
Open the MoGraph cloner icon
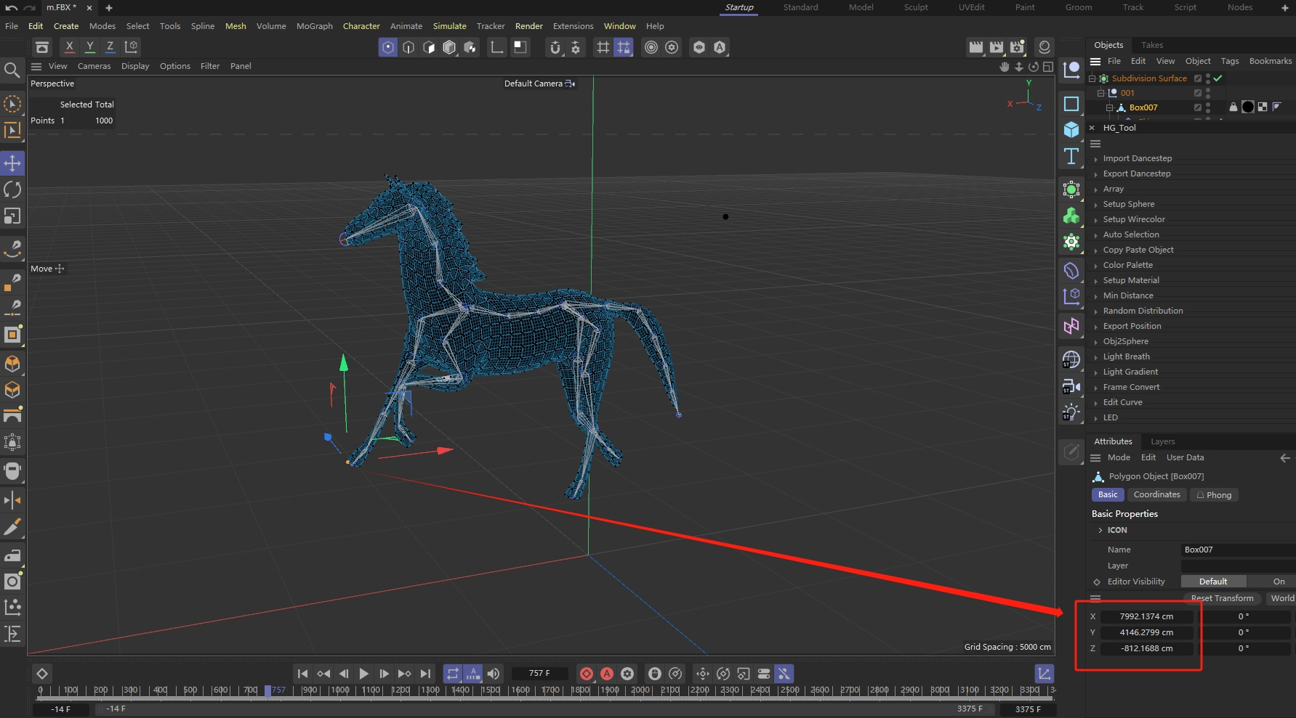coord(1071,216)
